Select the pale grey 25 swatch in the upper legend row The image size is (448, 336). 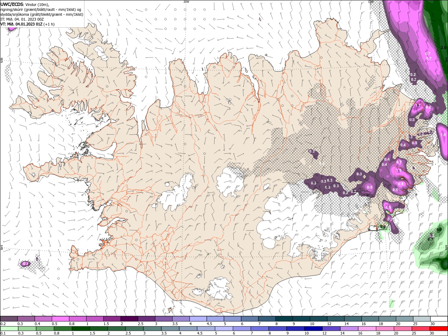click(x=422, y=319)
